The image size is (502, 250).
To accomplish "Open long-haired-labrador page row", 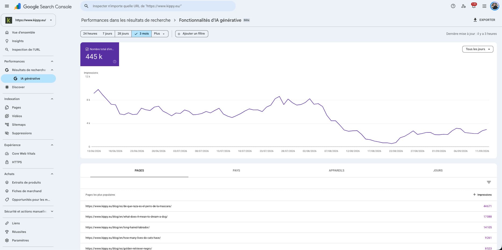I will 288,227.
